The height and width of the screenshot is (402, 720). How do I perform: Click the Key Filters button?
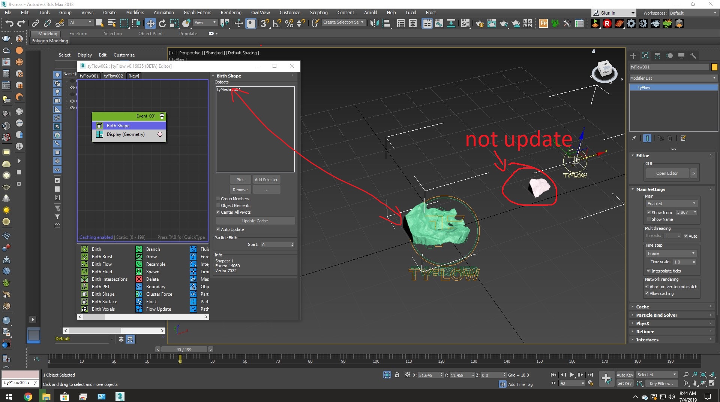(661, 383)
